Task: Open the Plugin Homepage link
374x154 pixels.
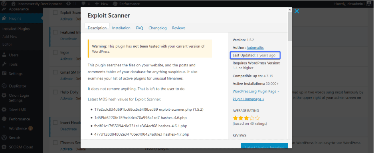Action: 248,99
